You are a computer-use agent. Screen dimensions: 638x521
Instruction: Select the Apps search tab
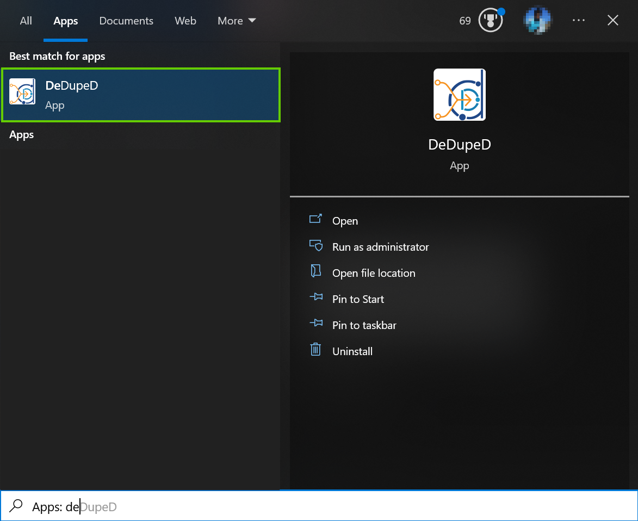(65, 21)
